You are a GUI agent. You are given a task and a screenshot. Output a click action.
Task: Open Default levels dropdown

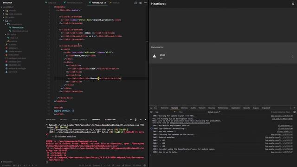[214, 112]
